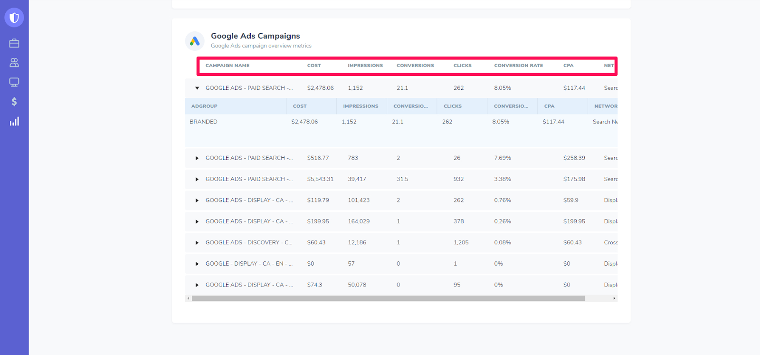Open the briefcase icon in the sidebar
The width and height of the screenshot is (760, 355).
pos(14,43)
